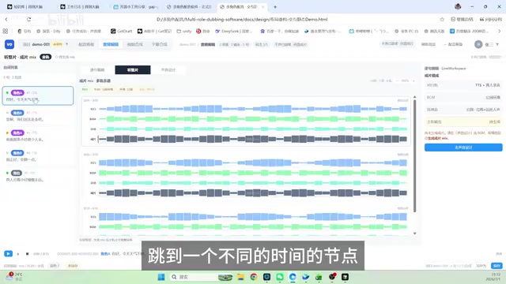Switch to the 音频编辑 top tab
This screenshot has height=284, width=506.
111,44
